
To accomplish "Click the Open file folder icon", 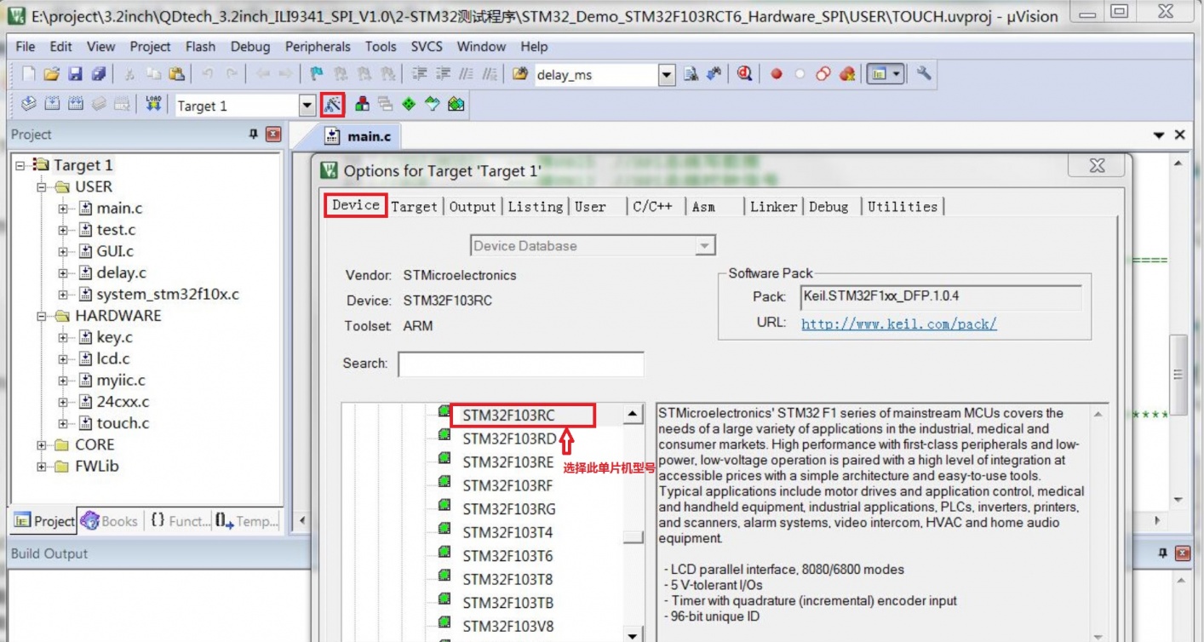I will (52, 74).
